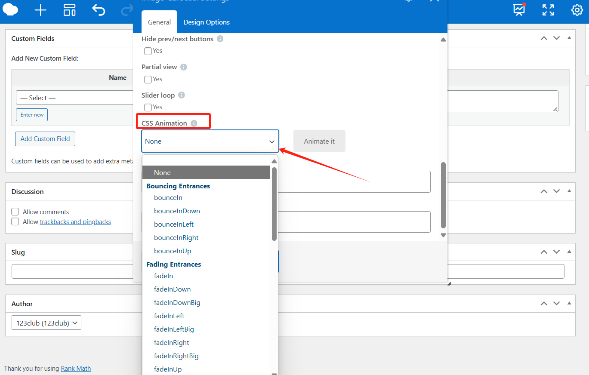
Task: Open the Rank Math link
Action: click(76, 369)
